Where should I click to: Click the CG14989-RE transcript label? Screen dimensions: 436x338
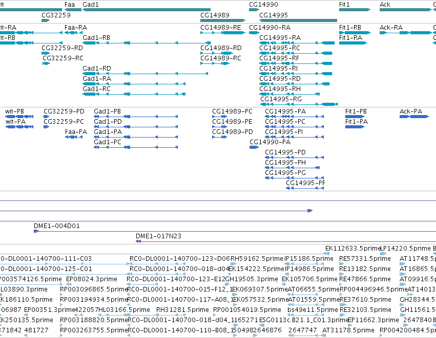[221, 28]
